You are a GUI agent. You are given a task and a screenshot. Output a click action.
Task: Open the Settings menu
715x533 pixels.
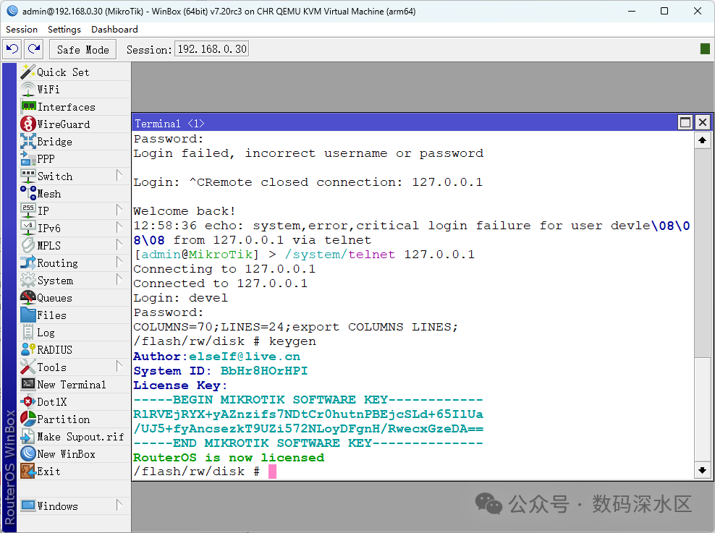[x=64, y=29]
